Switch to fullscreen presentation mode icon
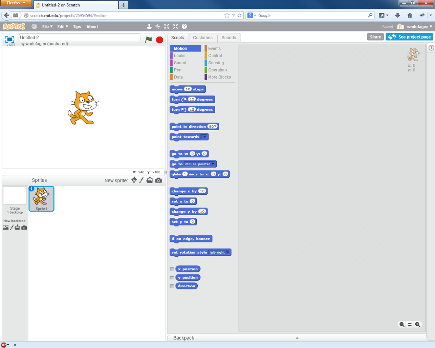 [9, 39]
